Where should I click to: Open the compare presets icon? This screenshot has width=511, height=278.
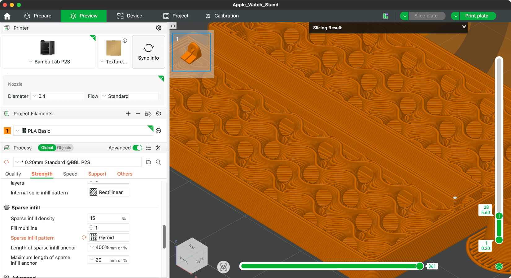(x=158, y=148)
